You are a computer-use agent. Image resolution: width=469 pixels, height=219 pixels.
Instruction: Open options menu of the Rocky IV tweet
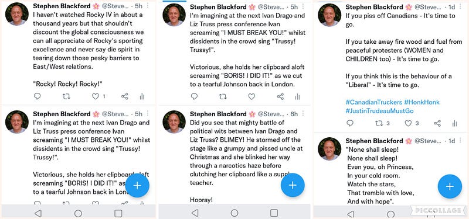click(148, 6)
